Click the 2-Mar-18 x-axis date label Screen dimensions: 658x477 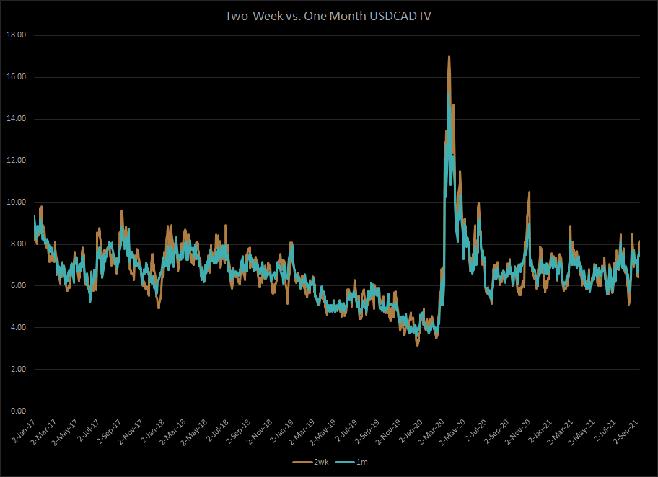tap(173, 432)
